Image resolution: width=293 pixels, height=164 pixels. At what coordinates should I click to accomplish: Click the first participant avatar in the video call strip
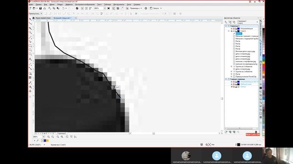click(186, 156)
